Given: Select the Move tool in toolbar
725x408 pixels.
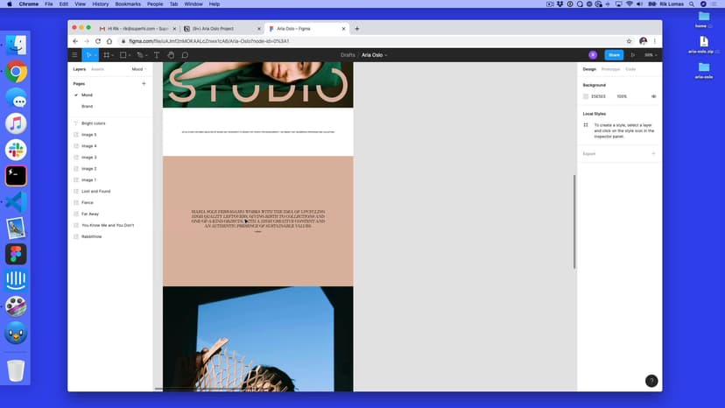Looking at the screenshot, I should click(88, 55).
